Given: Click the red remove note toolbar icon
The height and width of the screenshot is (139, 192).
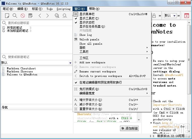Looking at the screenshot, I should pyautogui.click(x=23, y=16).
